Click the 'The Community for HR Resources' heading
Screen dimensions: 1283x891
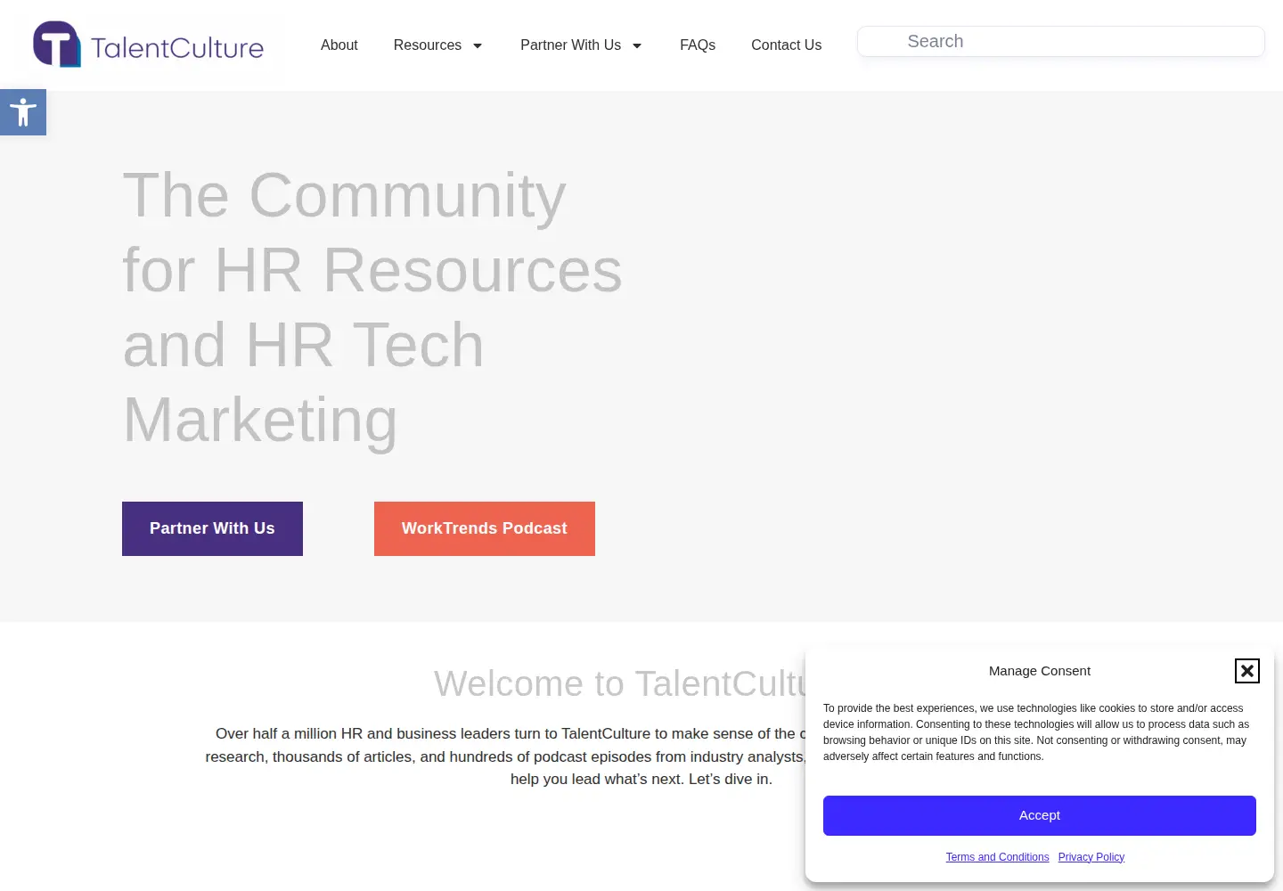click(x=372, y=307)
